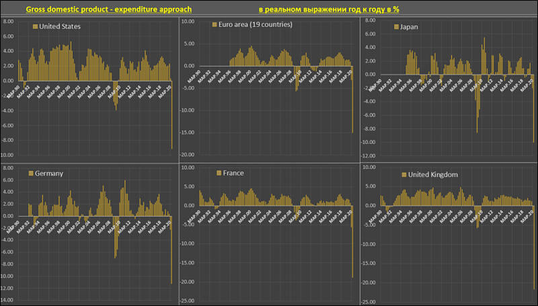This screenshot has height=306, width=538.
Task: Select the 'France' legend label
Action: pyautogui.click(x=233, y=173)
